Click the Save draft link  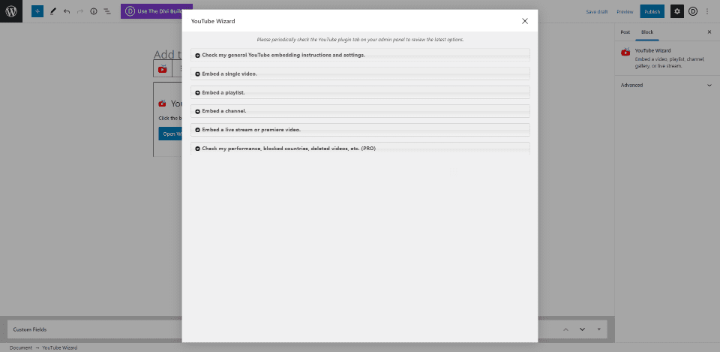[x=596, y=11]
